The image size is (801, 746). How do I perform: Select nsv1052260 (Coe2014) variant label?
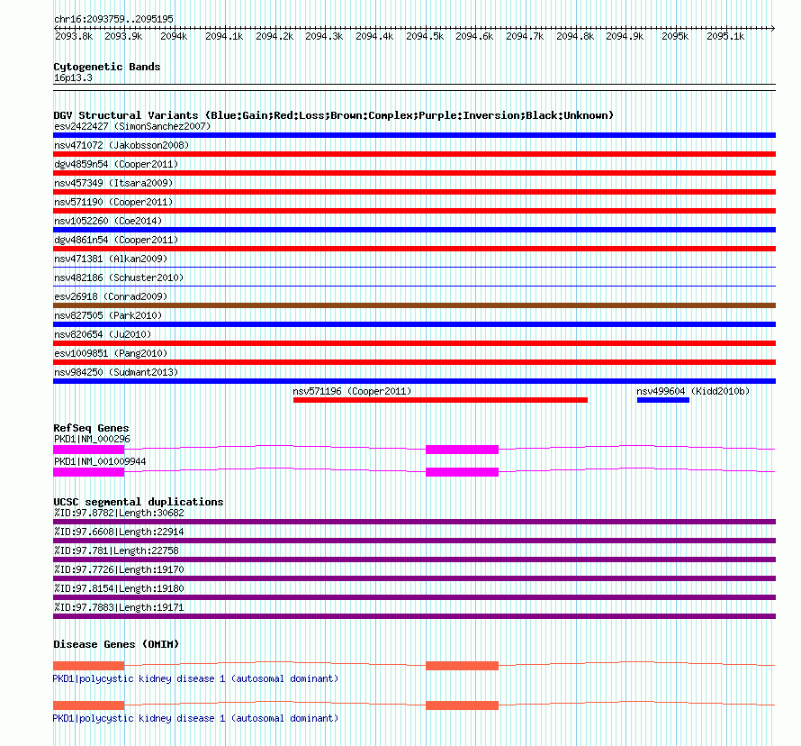point(108,221)
